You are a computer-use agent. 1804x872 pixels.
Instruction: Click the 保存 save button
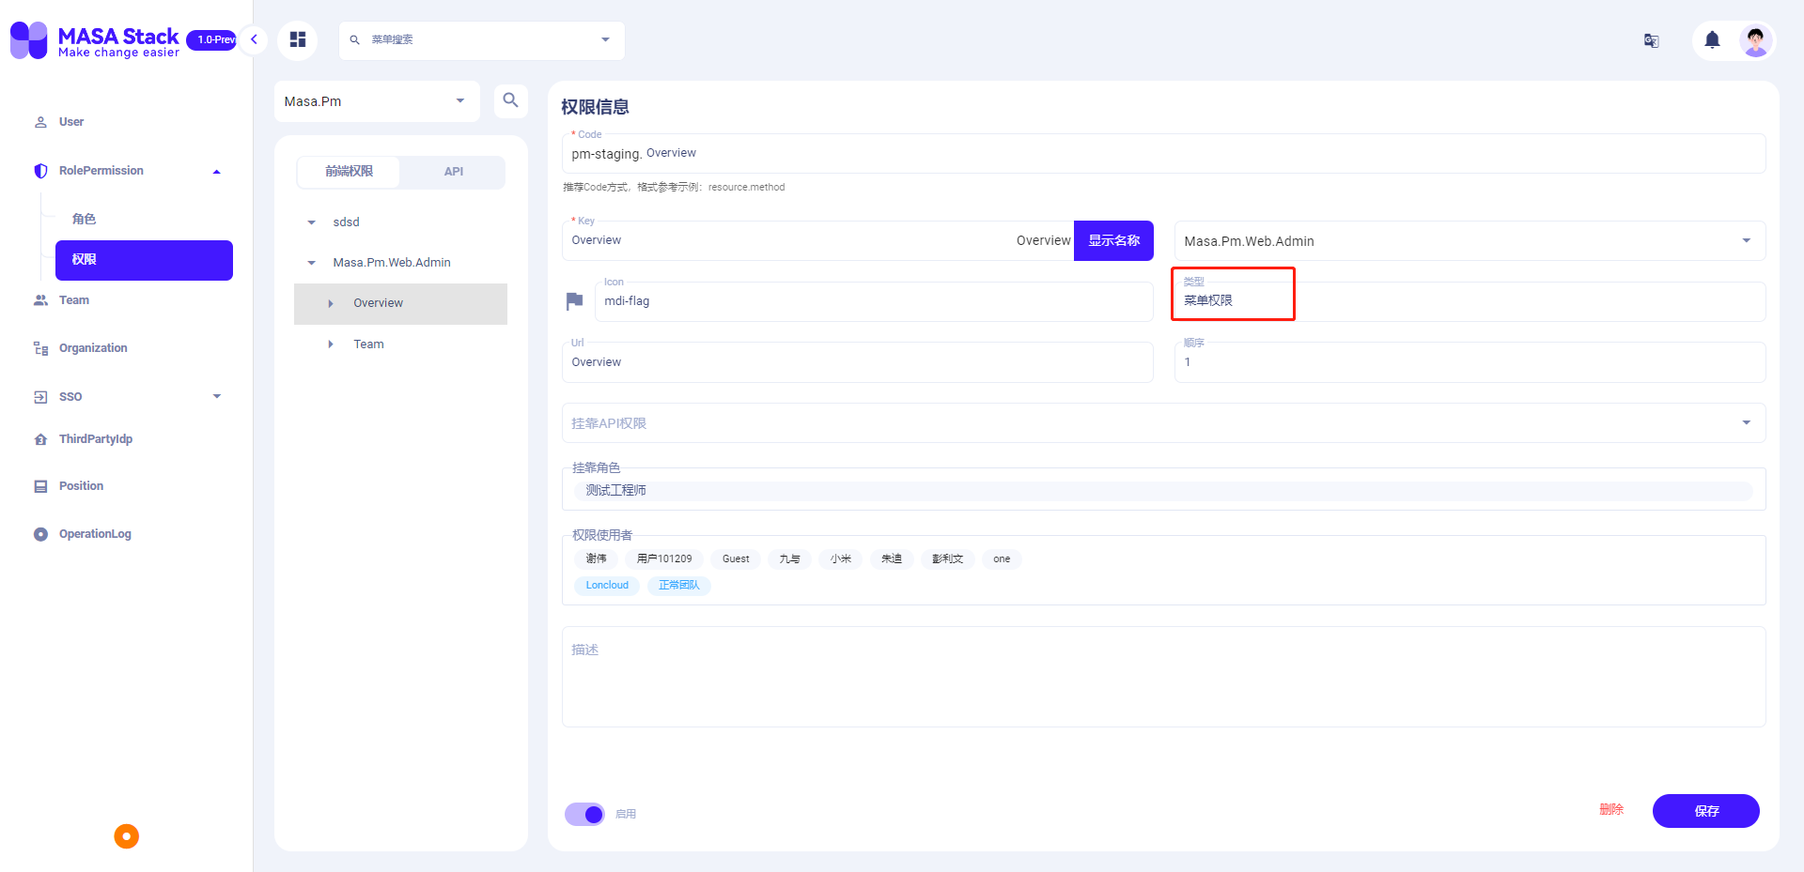(1705, 811)
